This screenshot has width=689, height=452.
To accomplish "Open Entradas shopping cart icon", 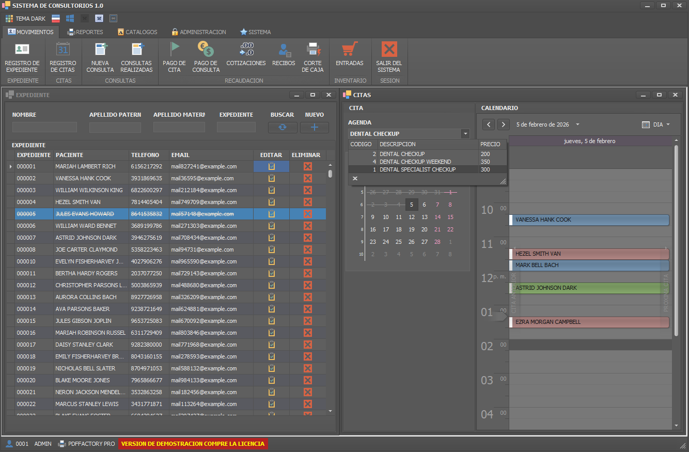I will (x=350, y=50).
